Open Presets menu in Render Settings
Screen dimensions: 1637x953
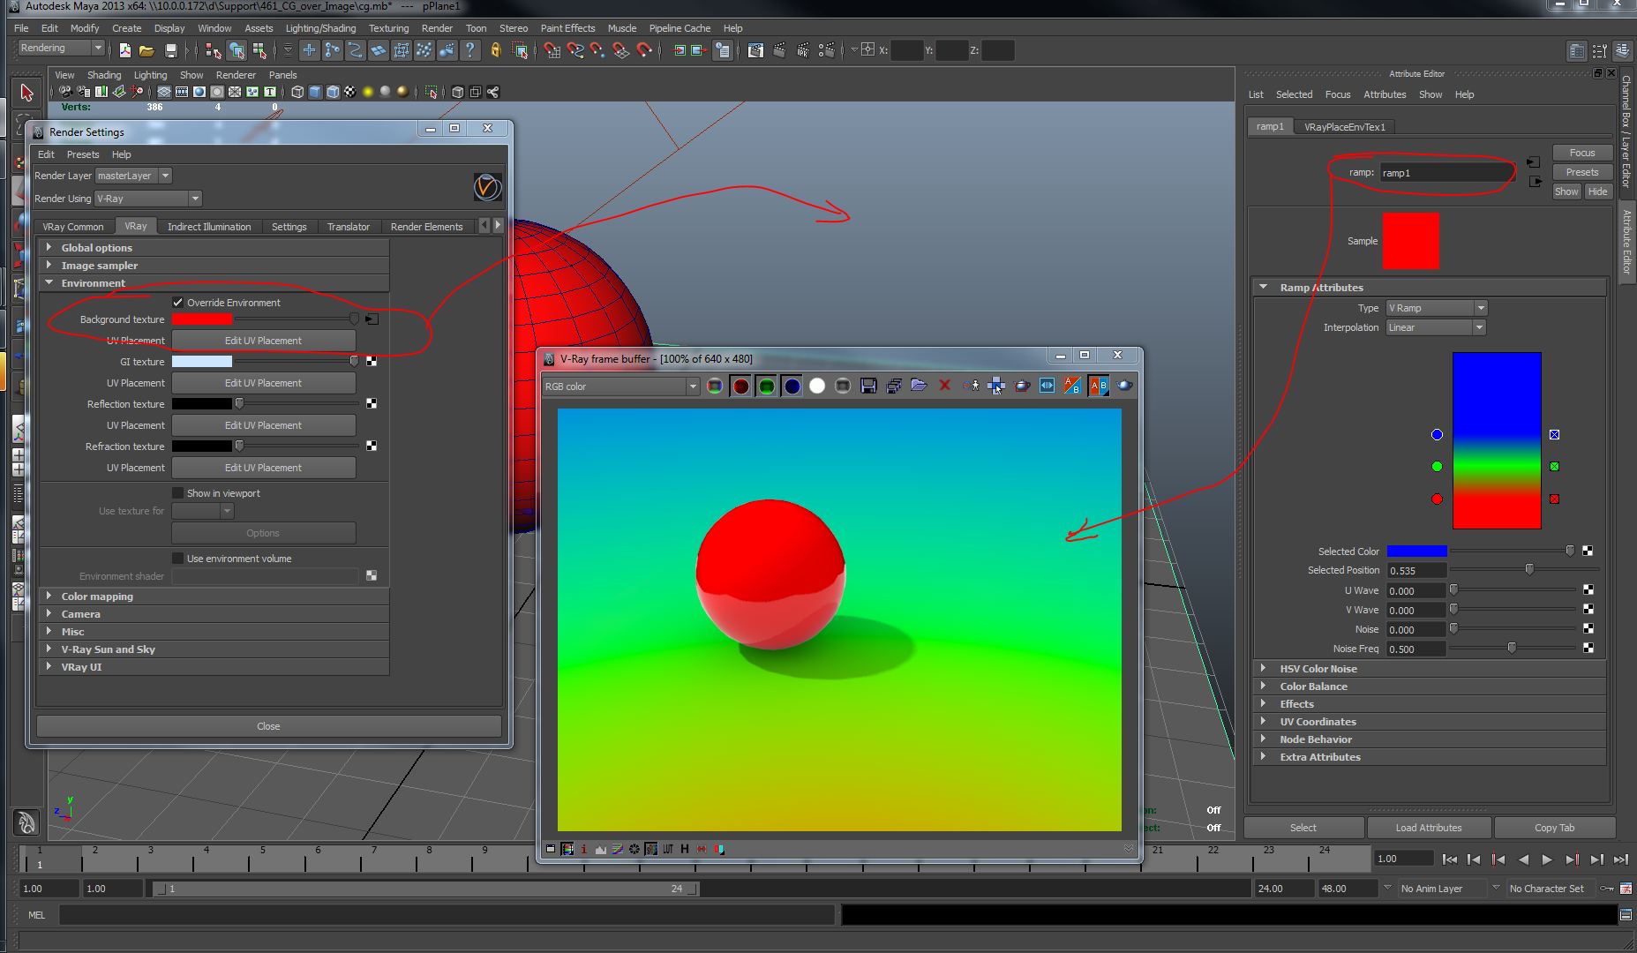(83, 154)
